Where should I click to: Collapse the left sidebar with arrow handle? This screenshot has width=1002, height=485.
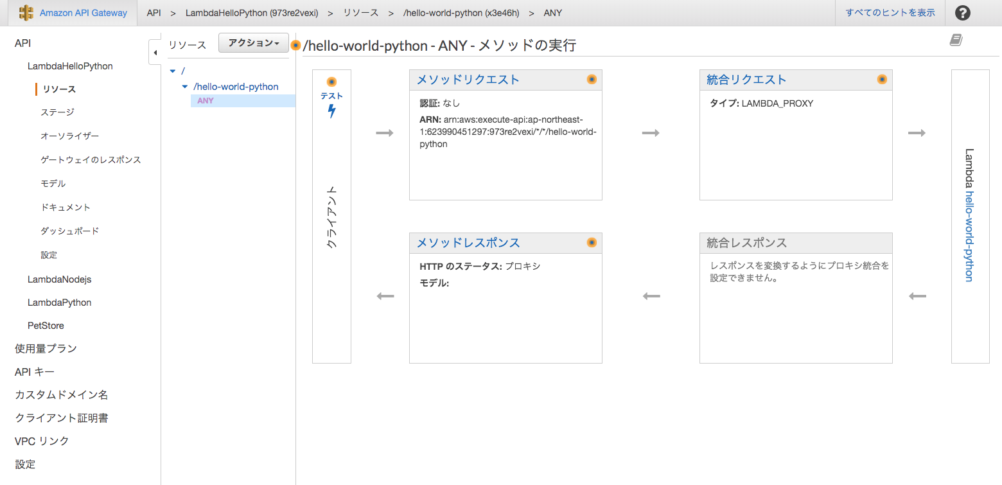tap(155, 51)
